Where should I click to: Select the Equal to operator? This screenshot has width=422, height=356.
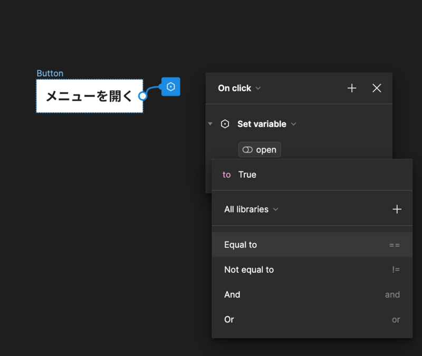[x=312, y=245]
